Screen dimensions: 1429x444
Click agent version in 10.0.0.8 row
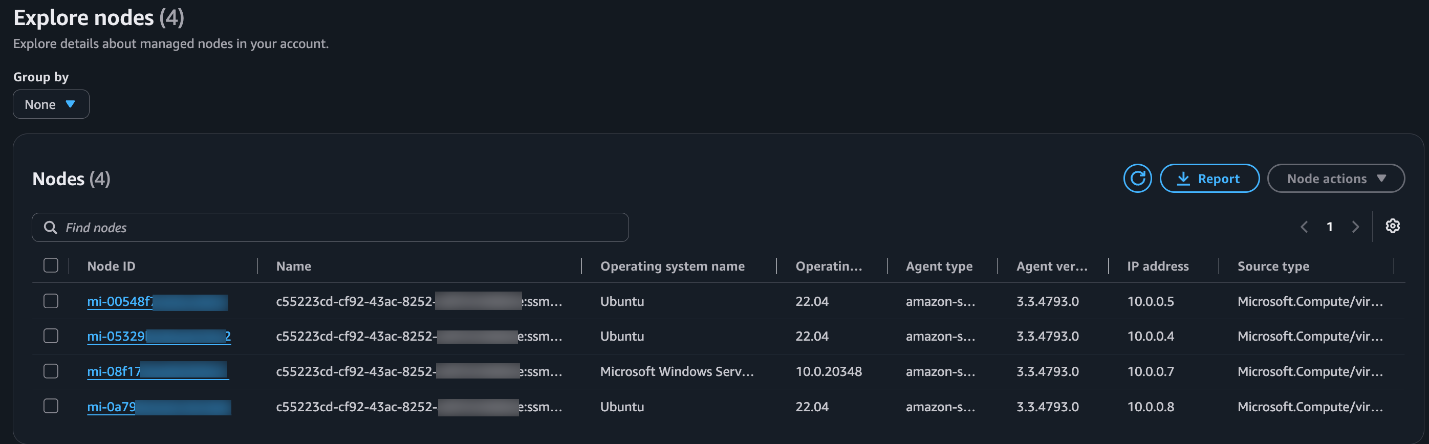click(1047, 407)
